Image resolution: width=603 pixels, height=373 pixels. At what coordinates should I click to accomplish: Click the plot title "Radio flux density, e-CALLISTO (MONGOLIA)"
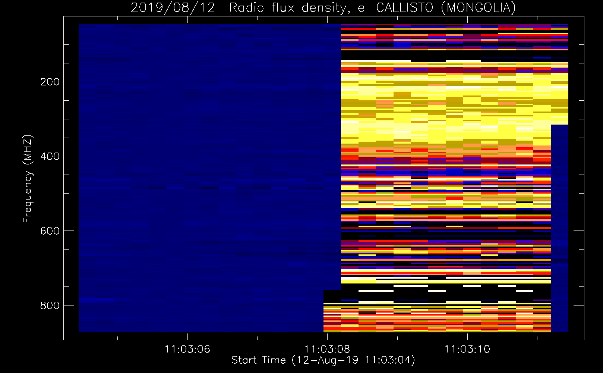[x=372, y=8]
